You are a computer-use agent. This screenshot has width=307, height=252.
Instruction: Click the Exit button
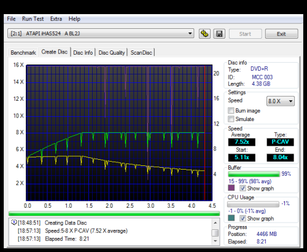coord(281,34)
